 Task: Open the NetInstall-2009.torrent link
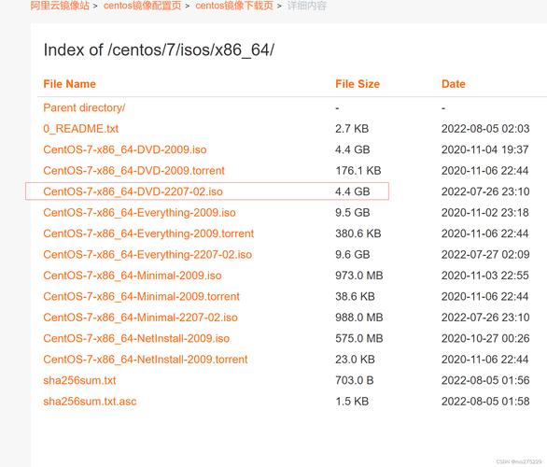point(146,360)
